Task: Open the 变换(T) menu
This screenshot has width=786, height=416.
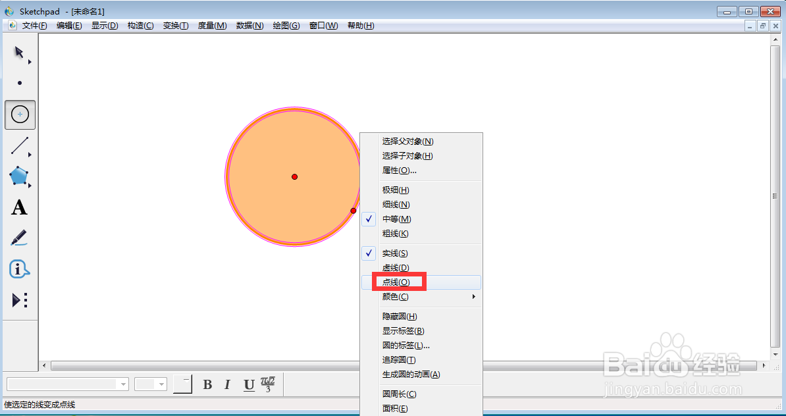Action: pos(176,26)
